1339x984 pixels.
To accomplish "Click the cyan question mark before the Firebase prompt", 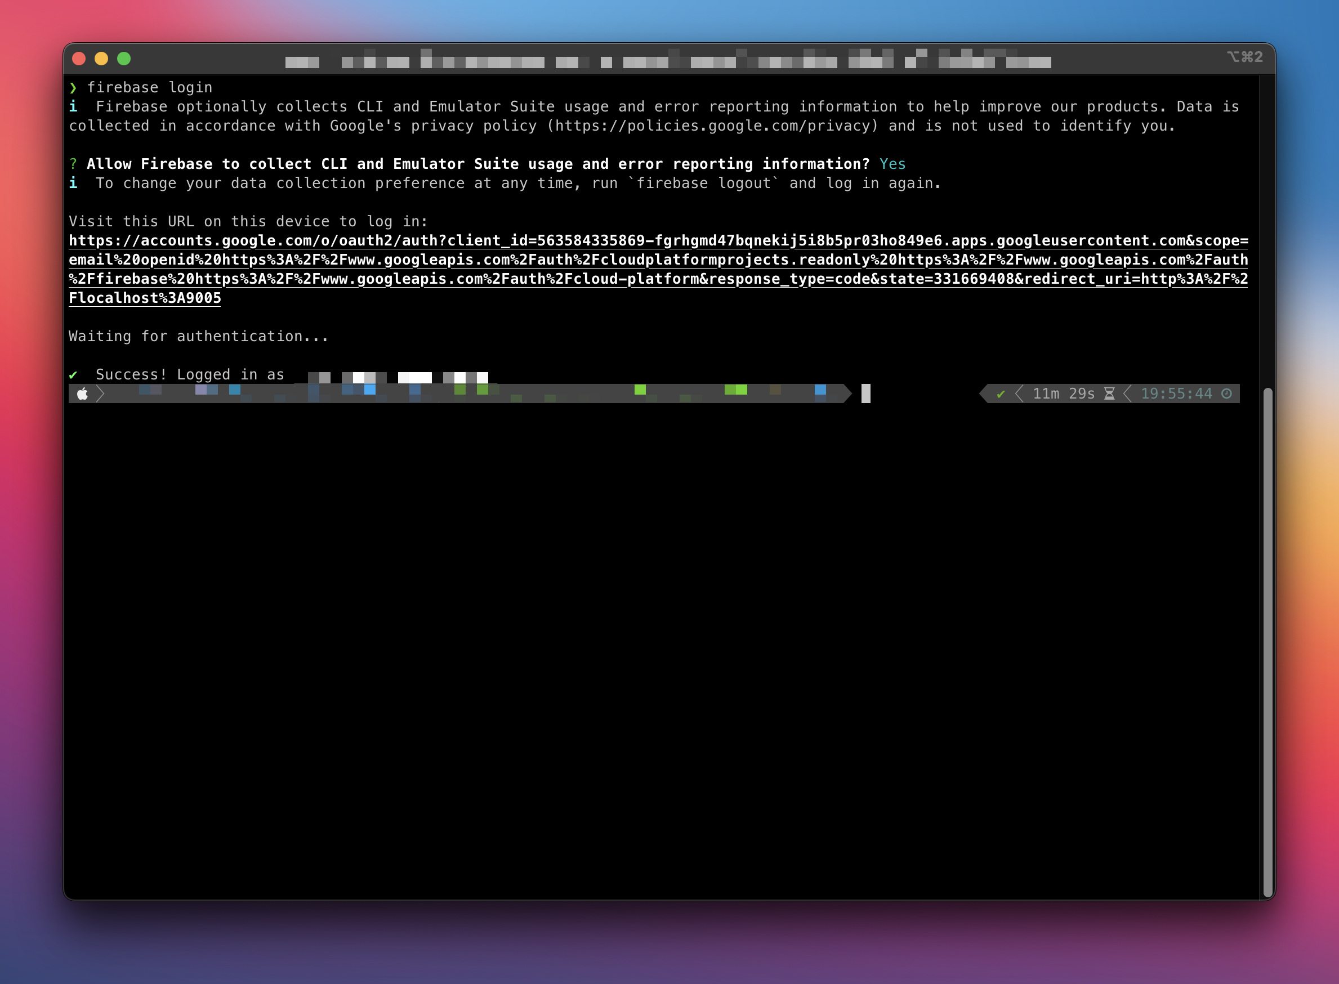I will tap(74, 164).
